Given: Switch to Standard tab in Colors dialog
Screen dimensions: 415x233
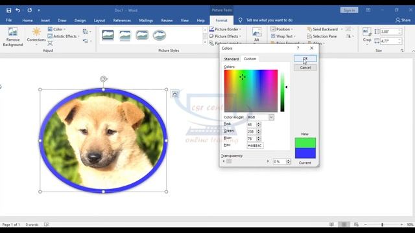Looking at the screenshot, I should pyautogui.click(x=231, y=59).
